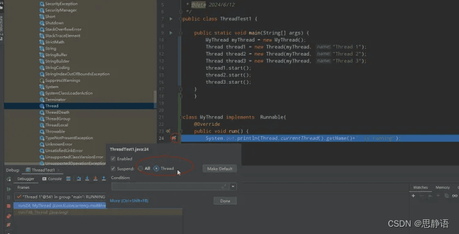The image size is (459, 234).
Task: Click the Step Into icon
Action: pyautogui.click(x=87, y=178)
